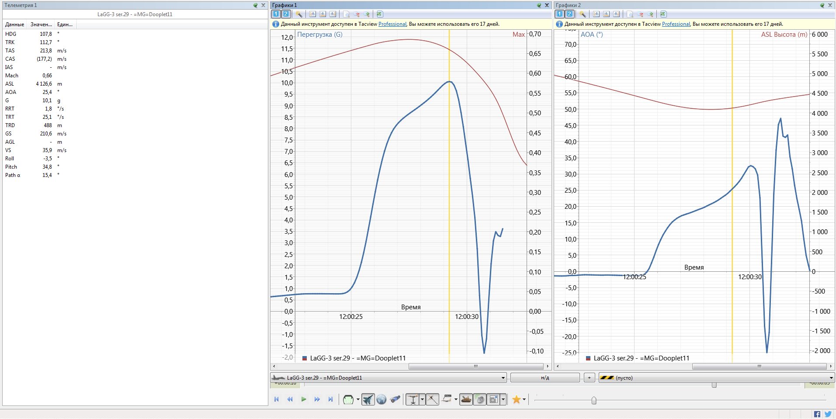Click the plus button beside н/д field
836x419 pixels.
coord(589,378)
